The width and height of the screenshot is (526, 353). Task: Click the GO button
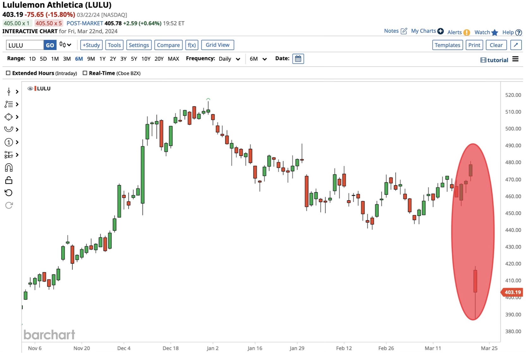(50, 45)
